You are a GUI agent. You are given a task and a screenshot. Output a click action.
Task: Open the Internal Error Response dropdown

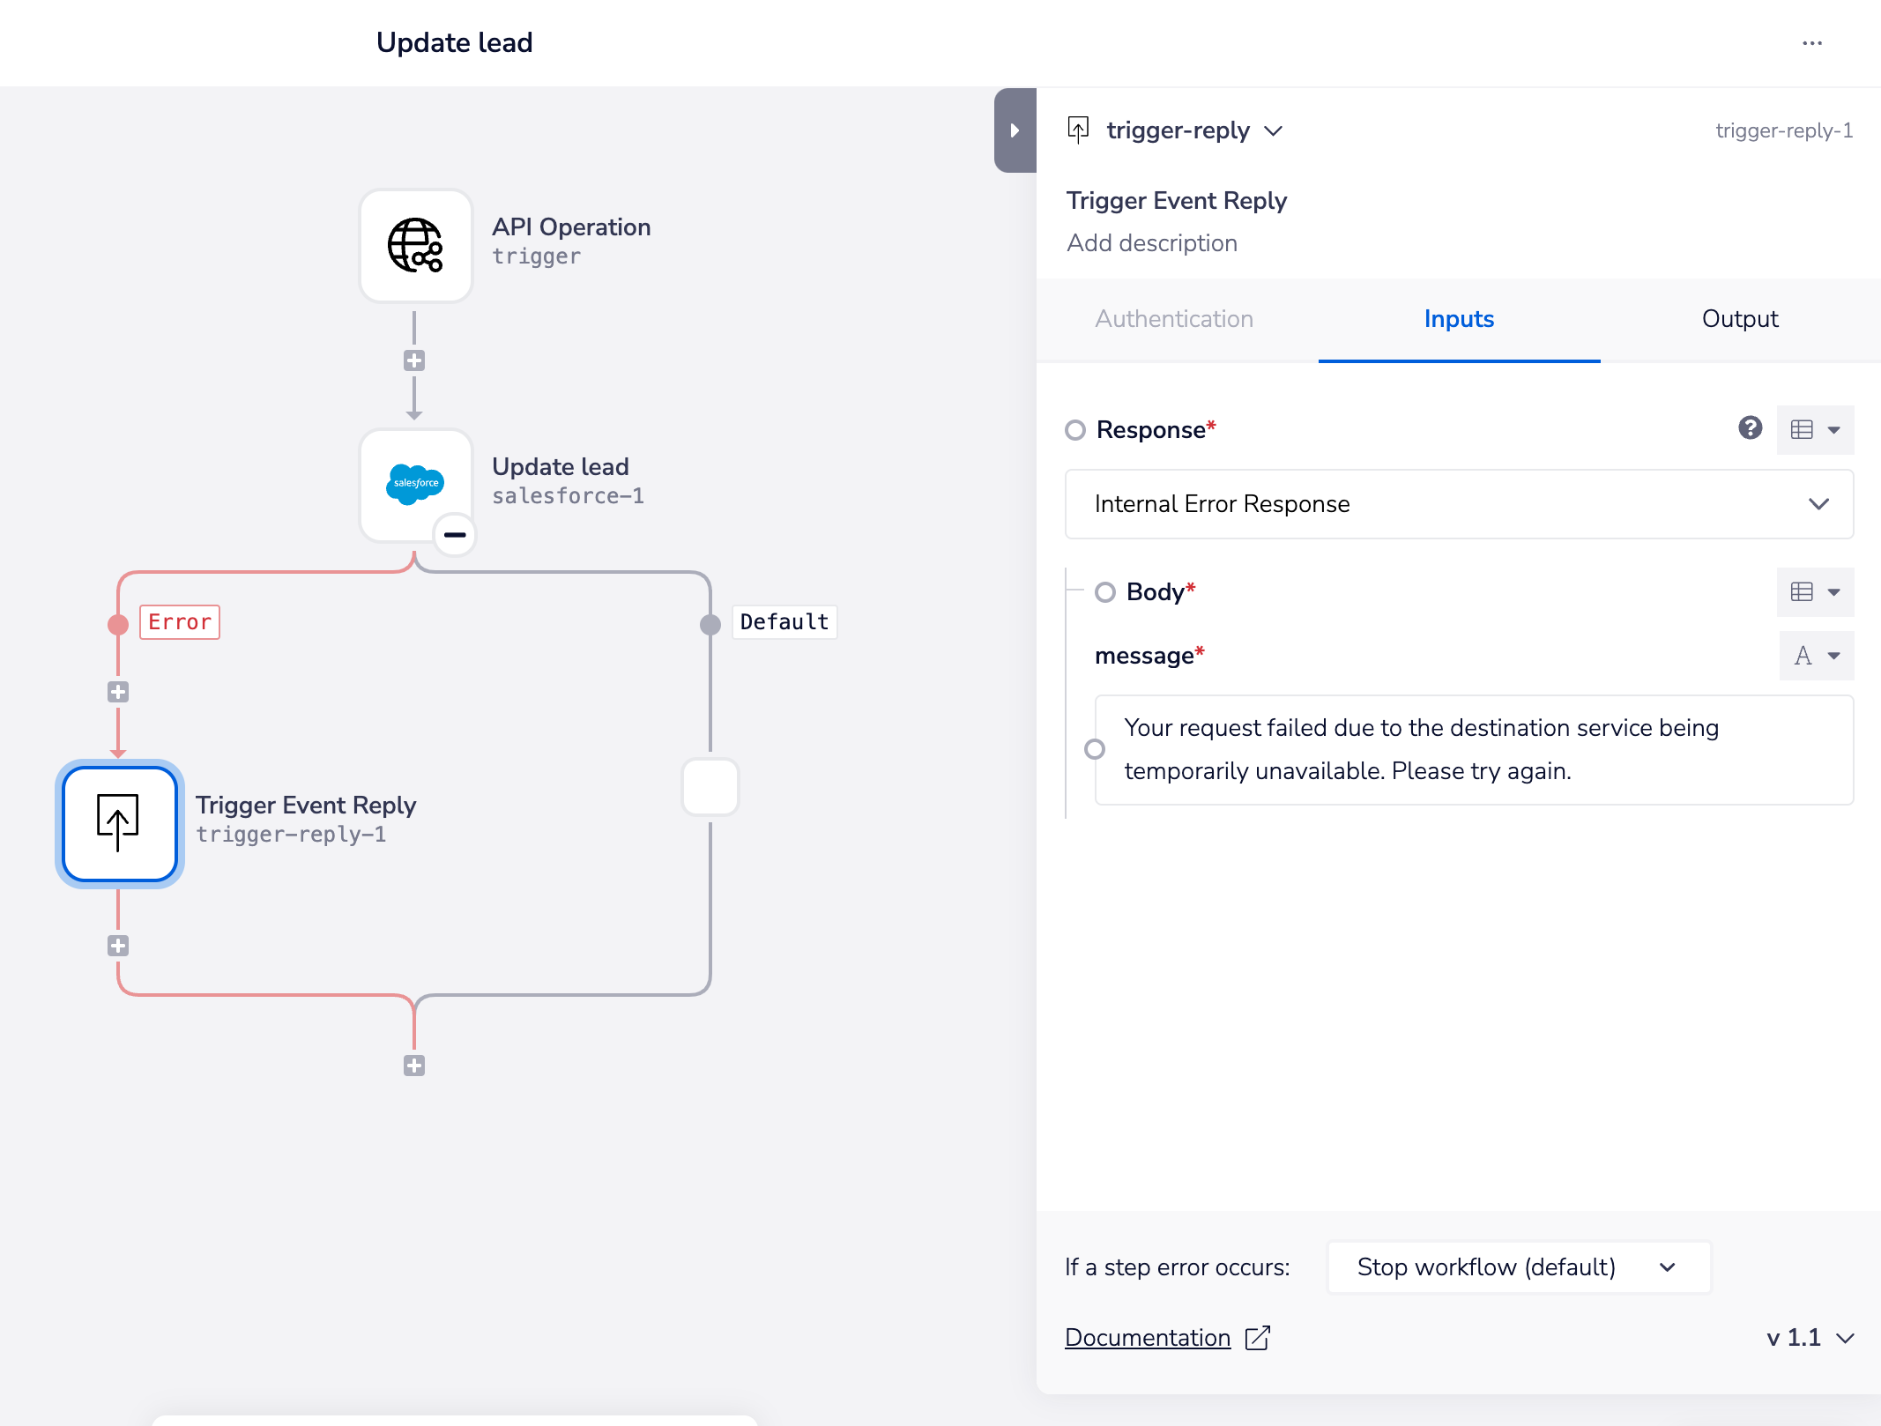(x=1459, y=504)
